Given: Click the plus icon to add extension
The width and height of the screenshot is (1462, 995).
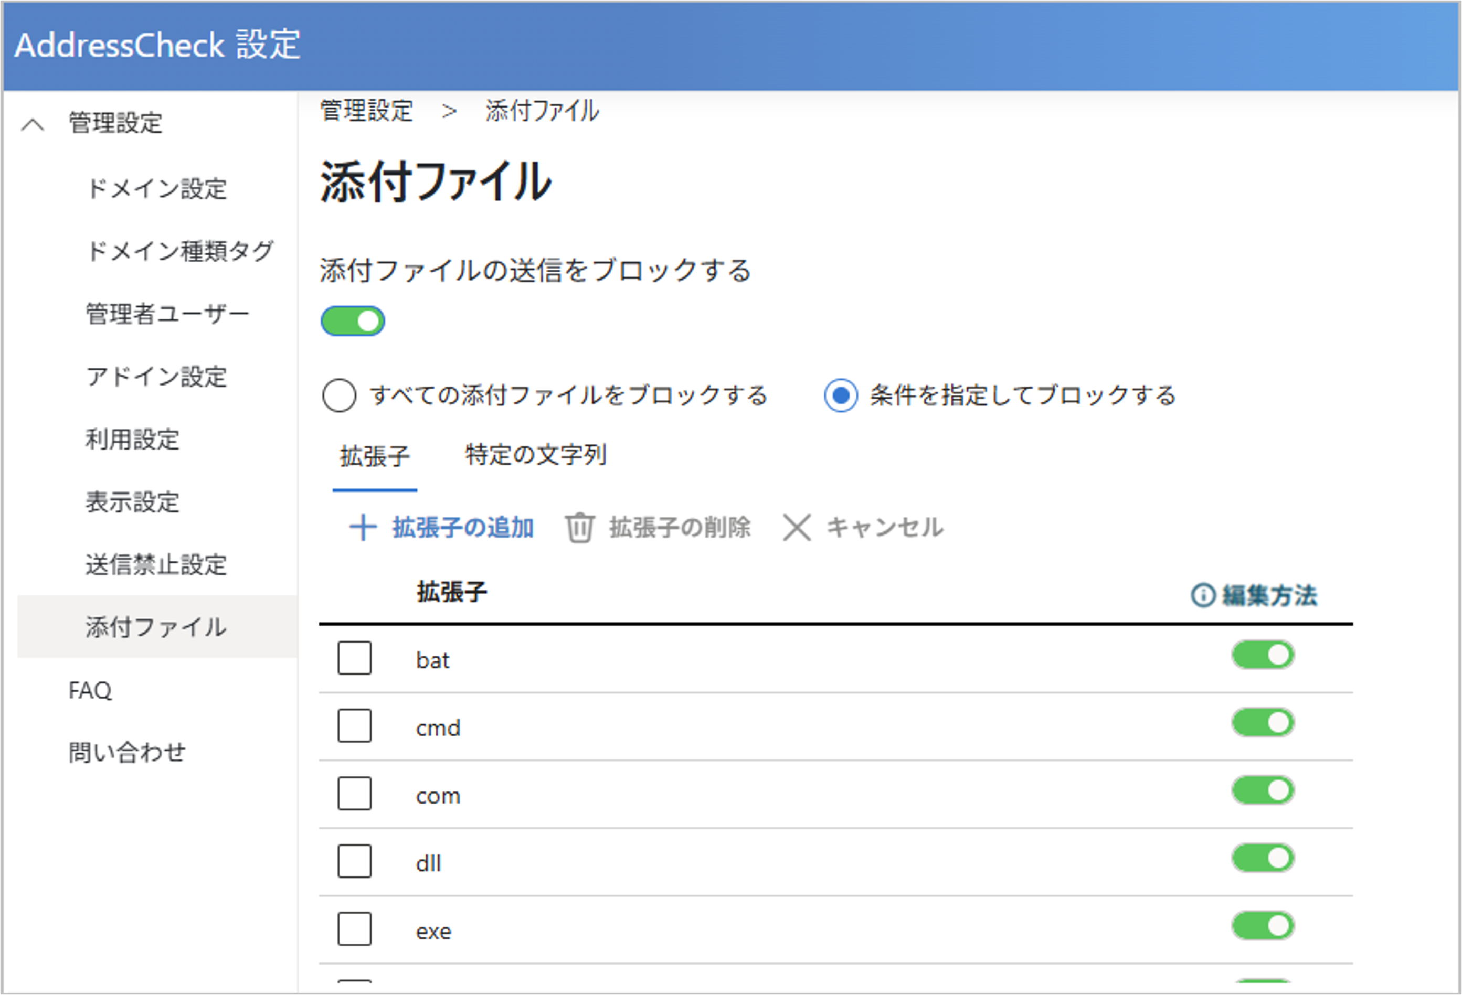Looking at the screenshot, I should pos(363,527).
